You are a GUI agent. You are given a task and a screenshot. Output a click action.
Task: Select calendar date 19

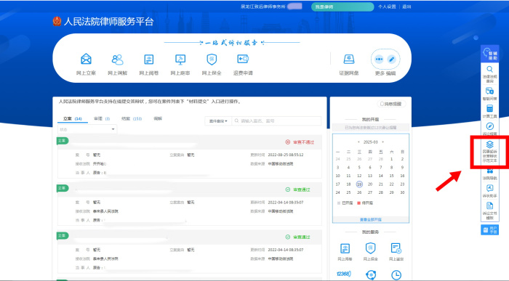click(359, 184)
